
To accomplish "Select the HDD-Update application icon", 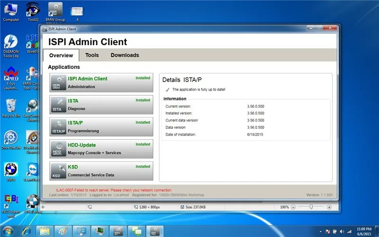I will tap(58, 149).
